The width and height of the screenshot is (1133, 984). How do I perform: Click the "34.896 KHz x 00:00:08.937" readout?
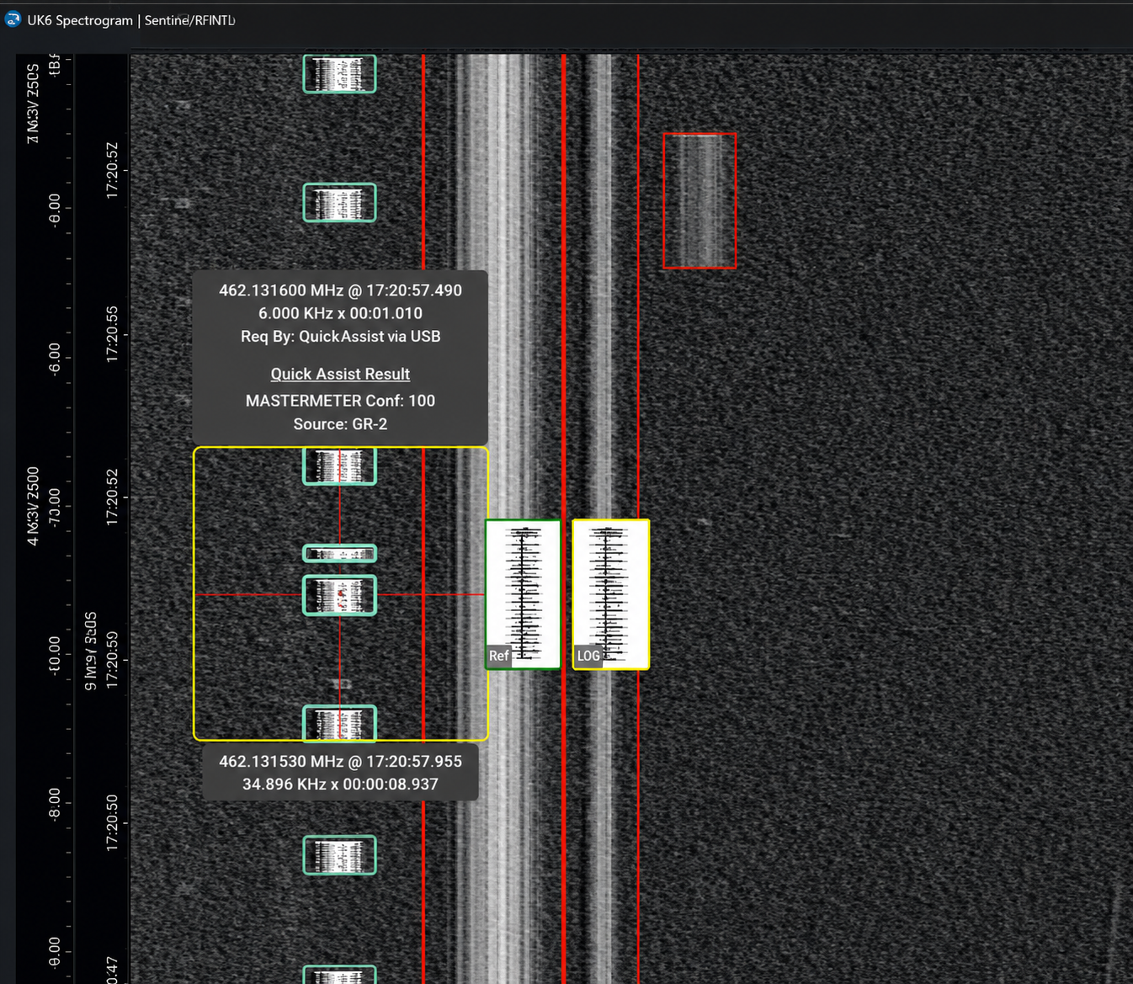[x=340, y=785]
